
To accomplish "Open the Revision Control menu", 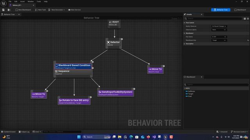I will [x=239, y=132].
